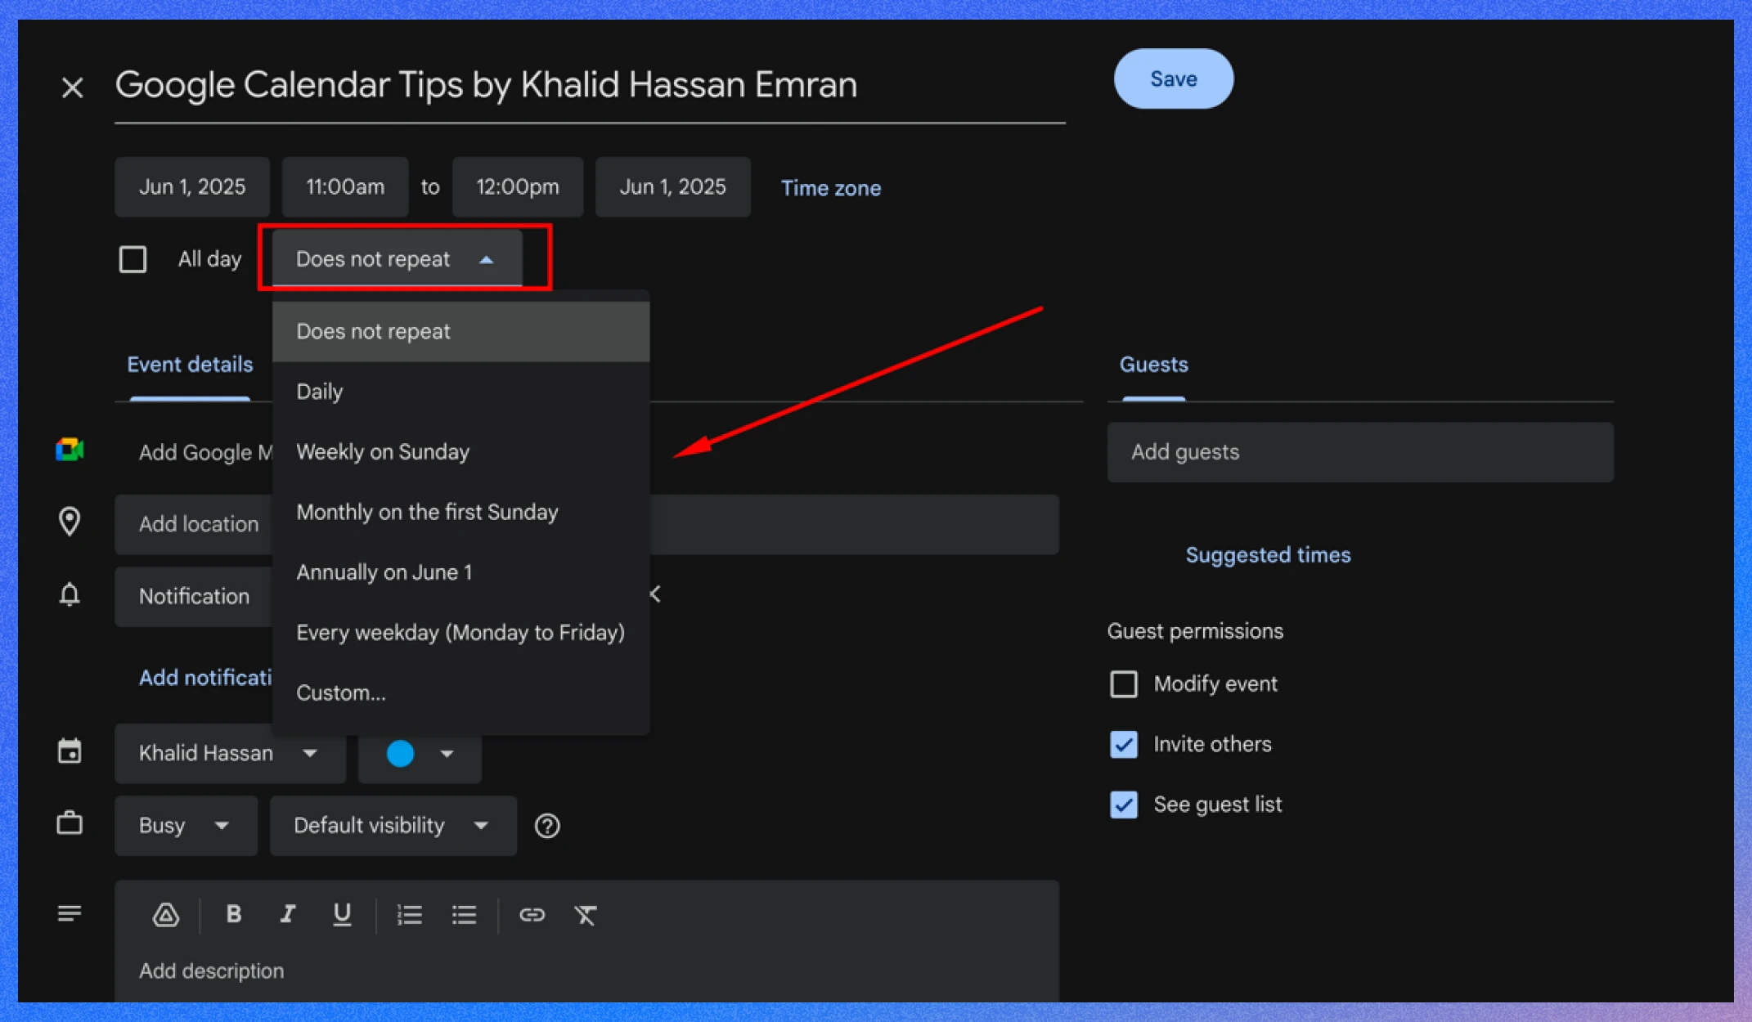1752x1022 pixels.
Task: Attach a Google Drive file
Action: [166, 915]
